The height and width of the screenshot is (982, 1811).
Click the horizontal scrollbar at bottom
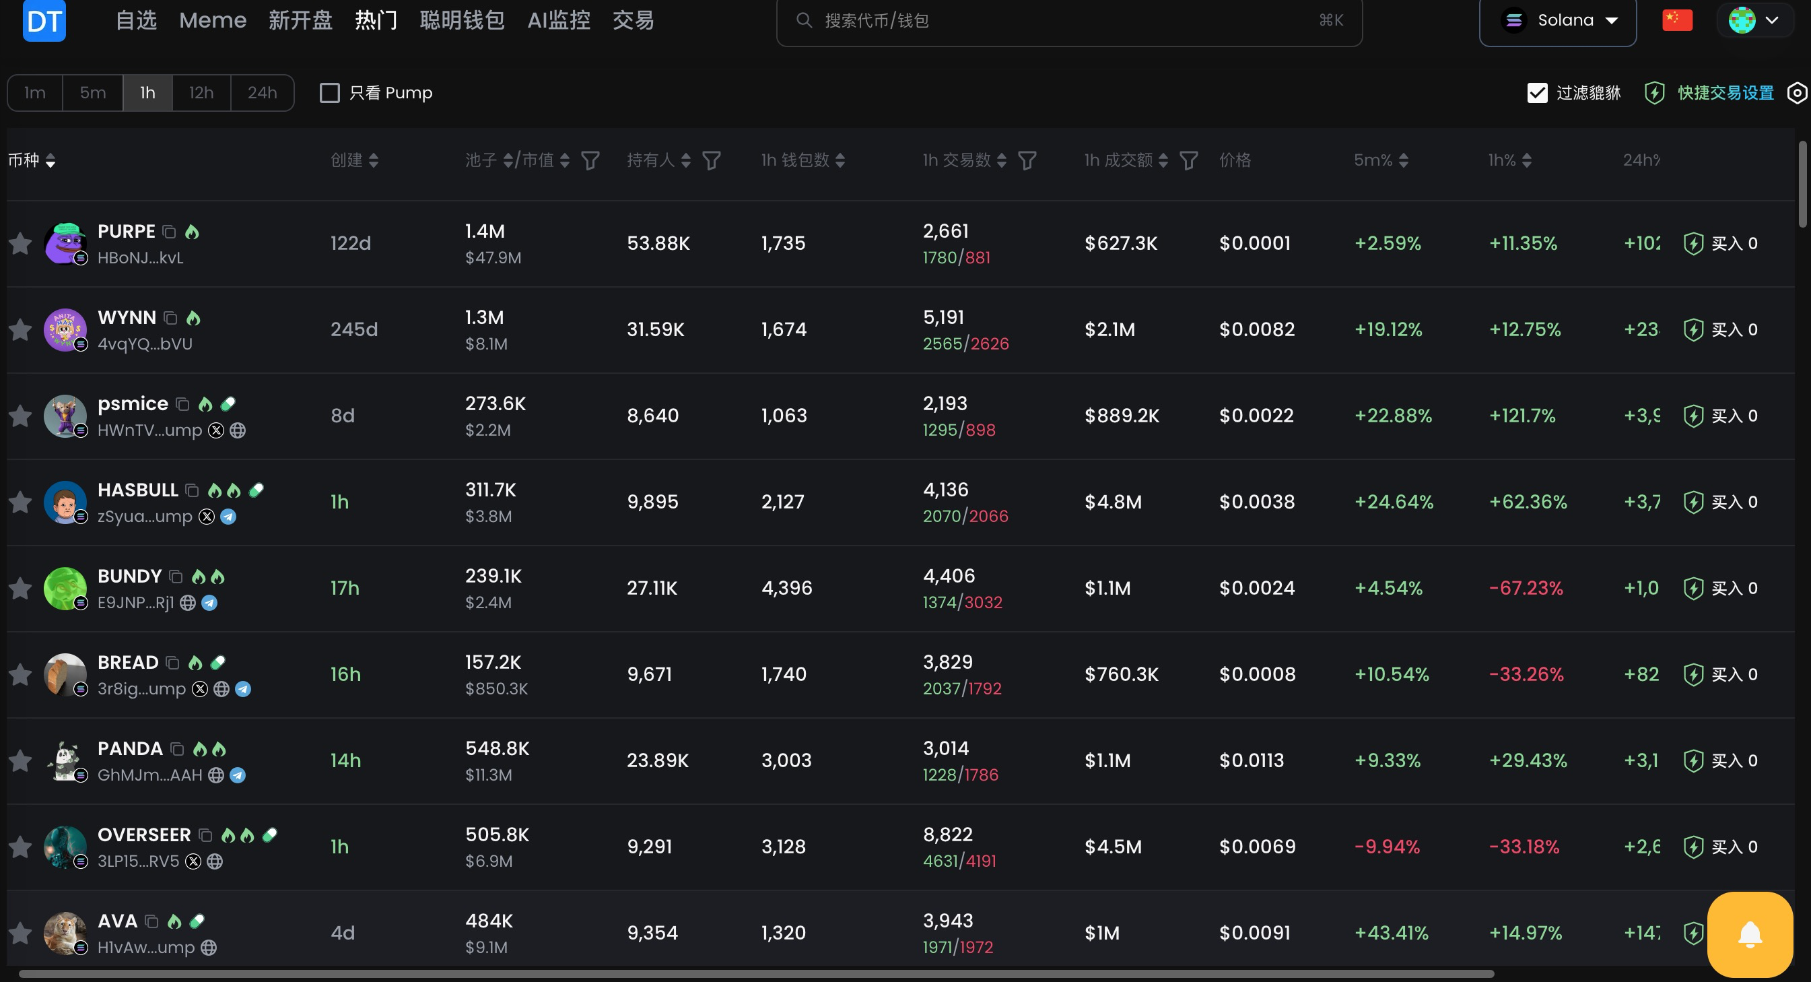pyautogui.click(x=756, y=975)
